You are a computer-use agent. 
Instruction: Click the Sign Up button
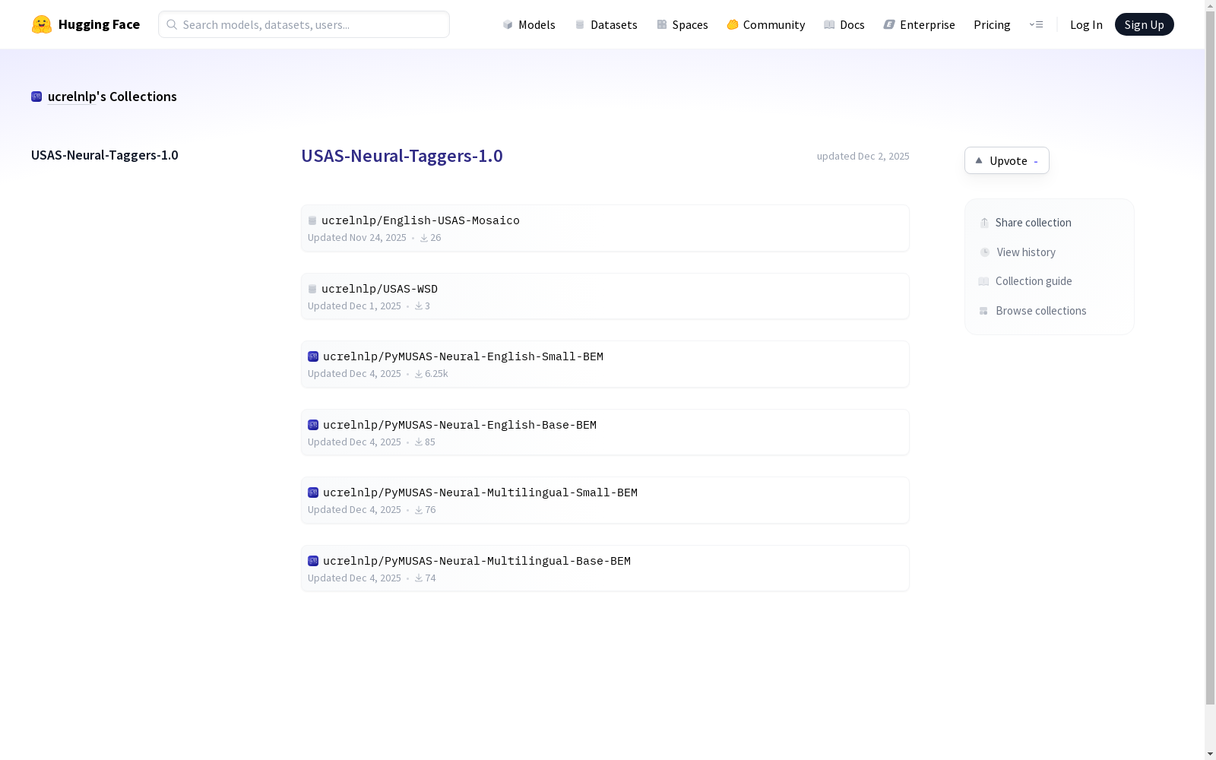point(1145,24)
